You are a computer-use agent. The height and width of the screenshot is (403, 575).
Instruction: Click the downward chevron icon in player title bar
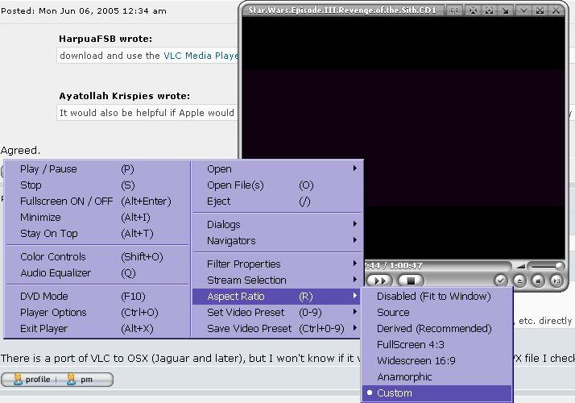[523, 10]
